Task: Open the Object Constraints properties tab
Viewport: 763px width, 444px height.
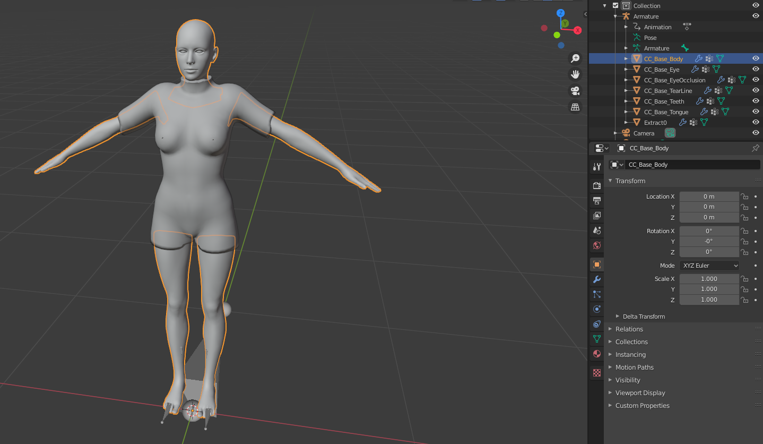Action: [597, 323]
